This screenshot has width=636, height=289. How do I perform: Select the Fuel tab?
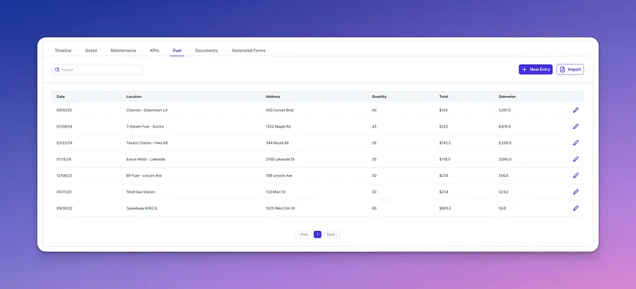tap(177, 51)
